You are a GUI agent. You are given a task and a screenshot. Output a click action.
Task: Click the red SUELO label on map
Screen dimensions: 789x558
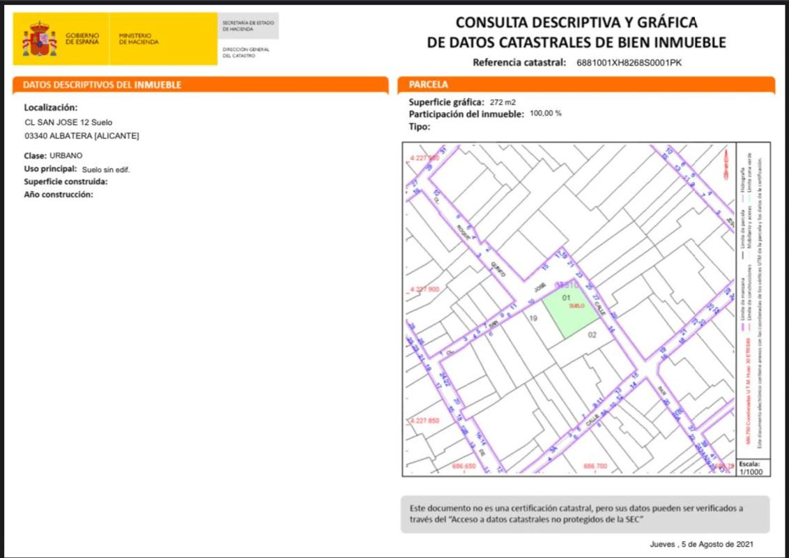click(x=576, y=306)
